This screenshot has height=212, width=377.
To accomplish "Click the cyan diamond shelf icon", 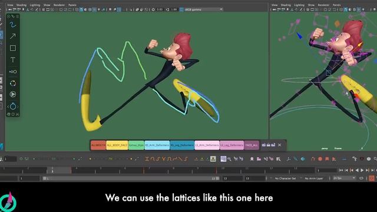I will [x=303, y=159].
